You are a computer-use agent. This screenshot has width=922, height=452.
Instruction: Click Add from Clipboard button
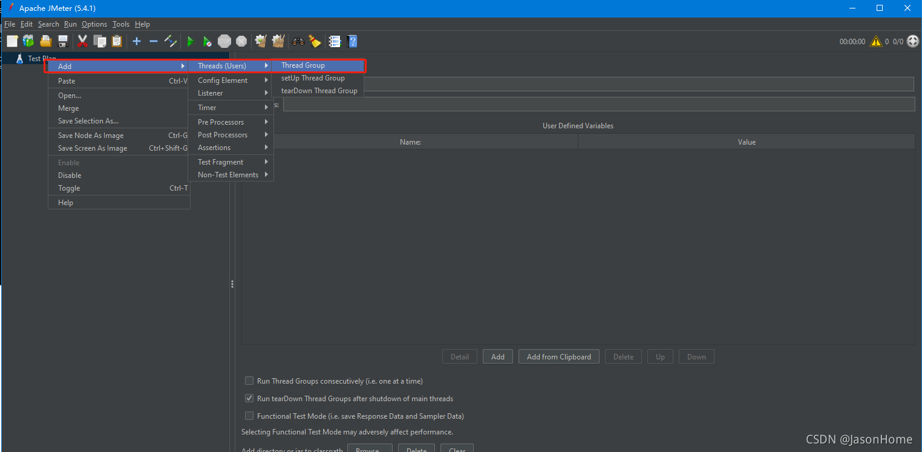(x=559, y=356)
